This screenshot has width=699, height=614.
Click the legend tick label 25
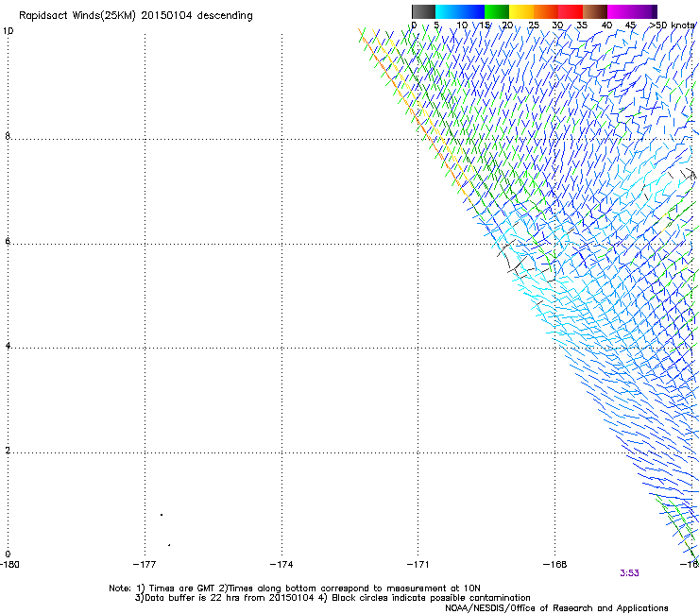click(x=534, y=26)
